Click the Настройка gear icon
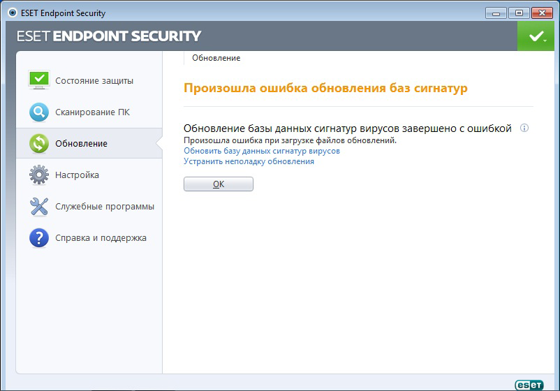This screenshot has height=391, width=560. point(39,175)
